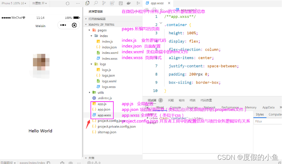Open the Source Control branch icon
The image size is (284, 164).
point(104,3)
